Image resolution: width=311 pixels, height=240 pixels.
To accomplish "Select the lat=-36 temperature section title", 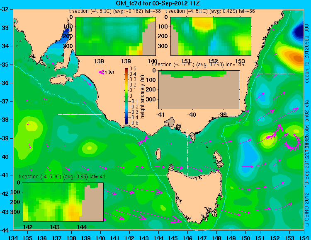I will (x=210, y=11).
